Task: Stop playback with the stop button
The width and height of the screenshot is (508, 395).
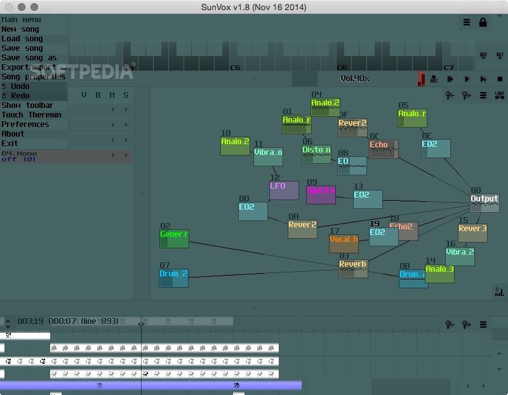Action: point(500,79)
